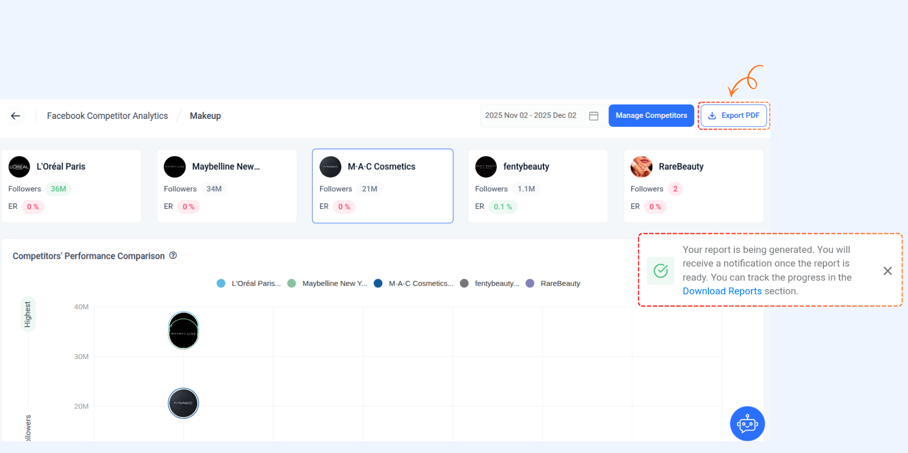Click the help icon beside Performance Comparison
Image resolution: width=908 pixels, height=453 pixels.
pyautogui.click(x=173, y=255)
